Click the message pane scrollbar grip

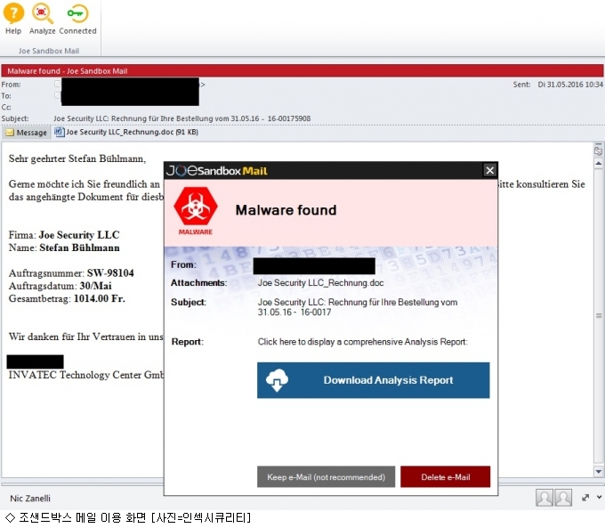point(599,315)
